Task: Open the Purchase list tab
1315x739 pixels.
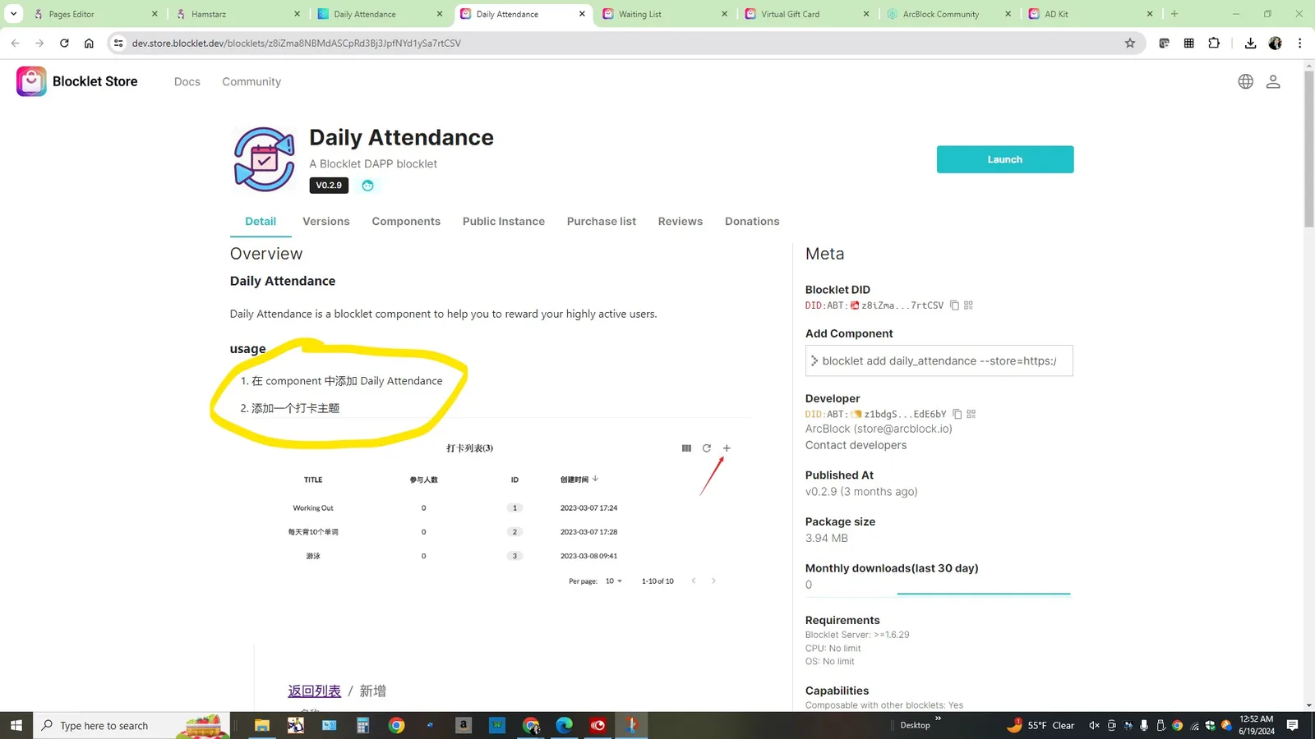Action: pyautogui.click(x=602, y=222)
